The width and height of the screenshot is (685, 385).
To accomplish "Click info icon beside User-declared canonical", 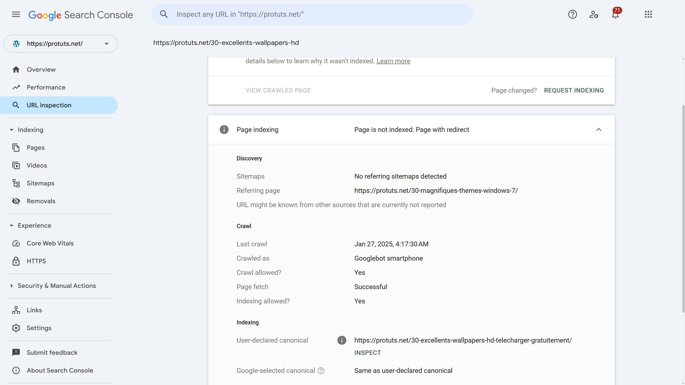I will coord(342,340).
